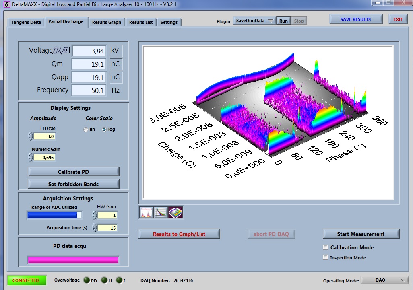Click abort PD DAQ button
The height and width of the screenshot is (290, 413).
tap(271, 234)
